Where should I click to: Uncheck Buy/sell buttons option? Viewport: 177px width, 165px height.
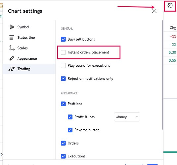pos(63,39)
